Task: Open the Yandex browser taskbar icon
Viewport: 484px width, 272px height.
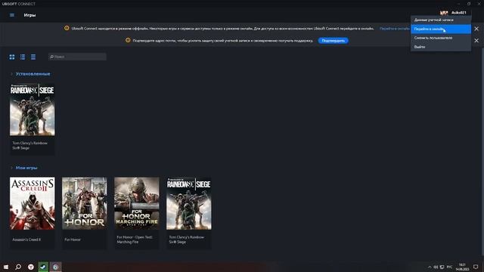Action: pyautogui.click(x=31, y=267)
